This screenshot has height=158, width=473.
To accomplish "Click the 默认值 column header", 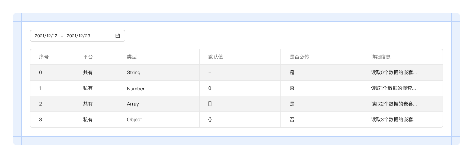I will coord(216,57).
